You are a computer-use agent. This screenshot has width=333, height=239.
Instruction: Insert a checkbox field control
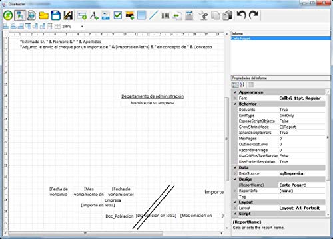pos(117,15)
